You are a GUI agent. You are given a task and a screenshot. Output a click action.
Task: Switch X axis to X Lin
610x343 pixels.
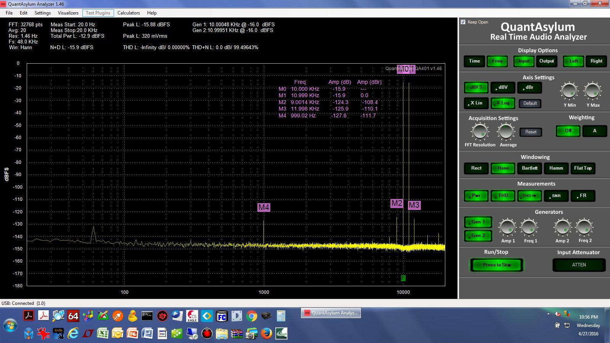click(476, 103)
